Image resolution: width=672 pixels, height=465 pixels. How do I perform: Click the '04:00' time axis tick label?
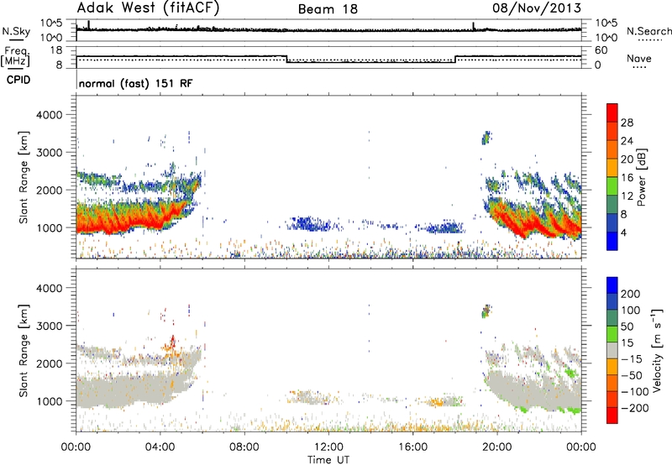(x=160, y=447)
